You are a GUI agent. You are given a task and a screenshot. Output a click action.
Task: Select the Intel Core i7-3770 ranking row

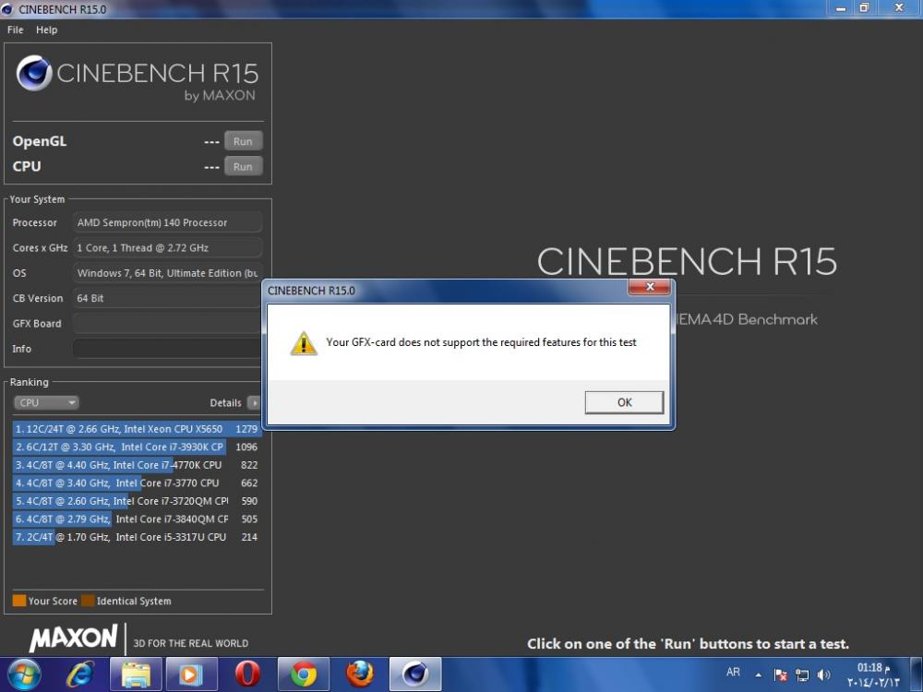point(136,483)
